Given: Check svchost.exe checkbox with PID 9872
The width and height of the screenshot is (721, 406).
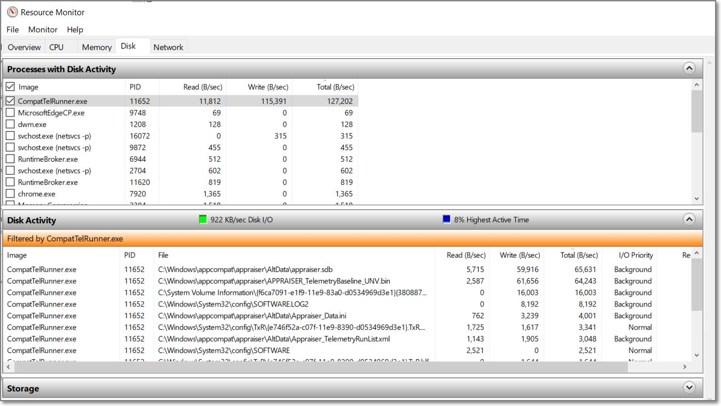Looking at the screenshot, I should click(x=10, y=147).
